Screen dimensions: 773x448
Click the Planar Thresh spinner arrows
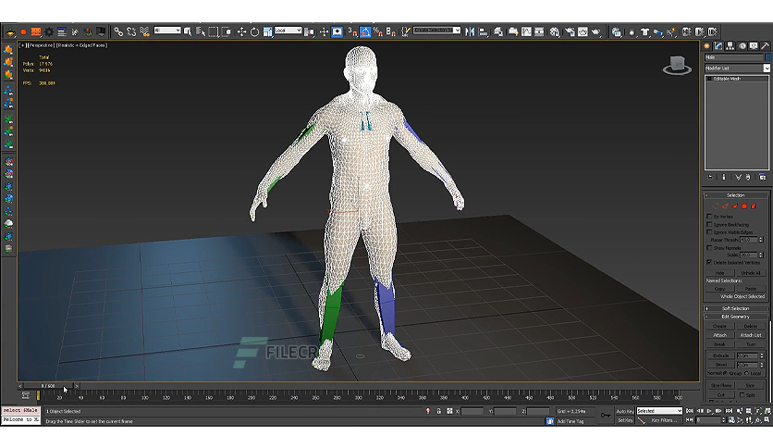[x=761, y=240]
